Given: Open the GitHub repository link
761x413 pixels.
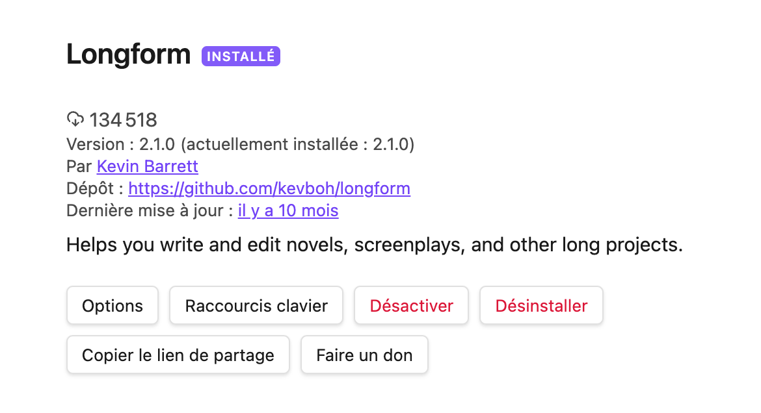Looking at the screenshot, I should [x=269, y=189].
